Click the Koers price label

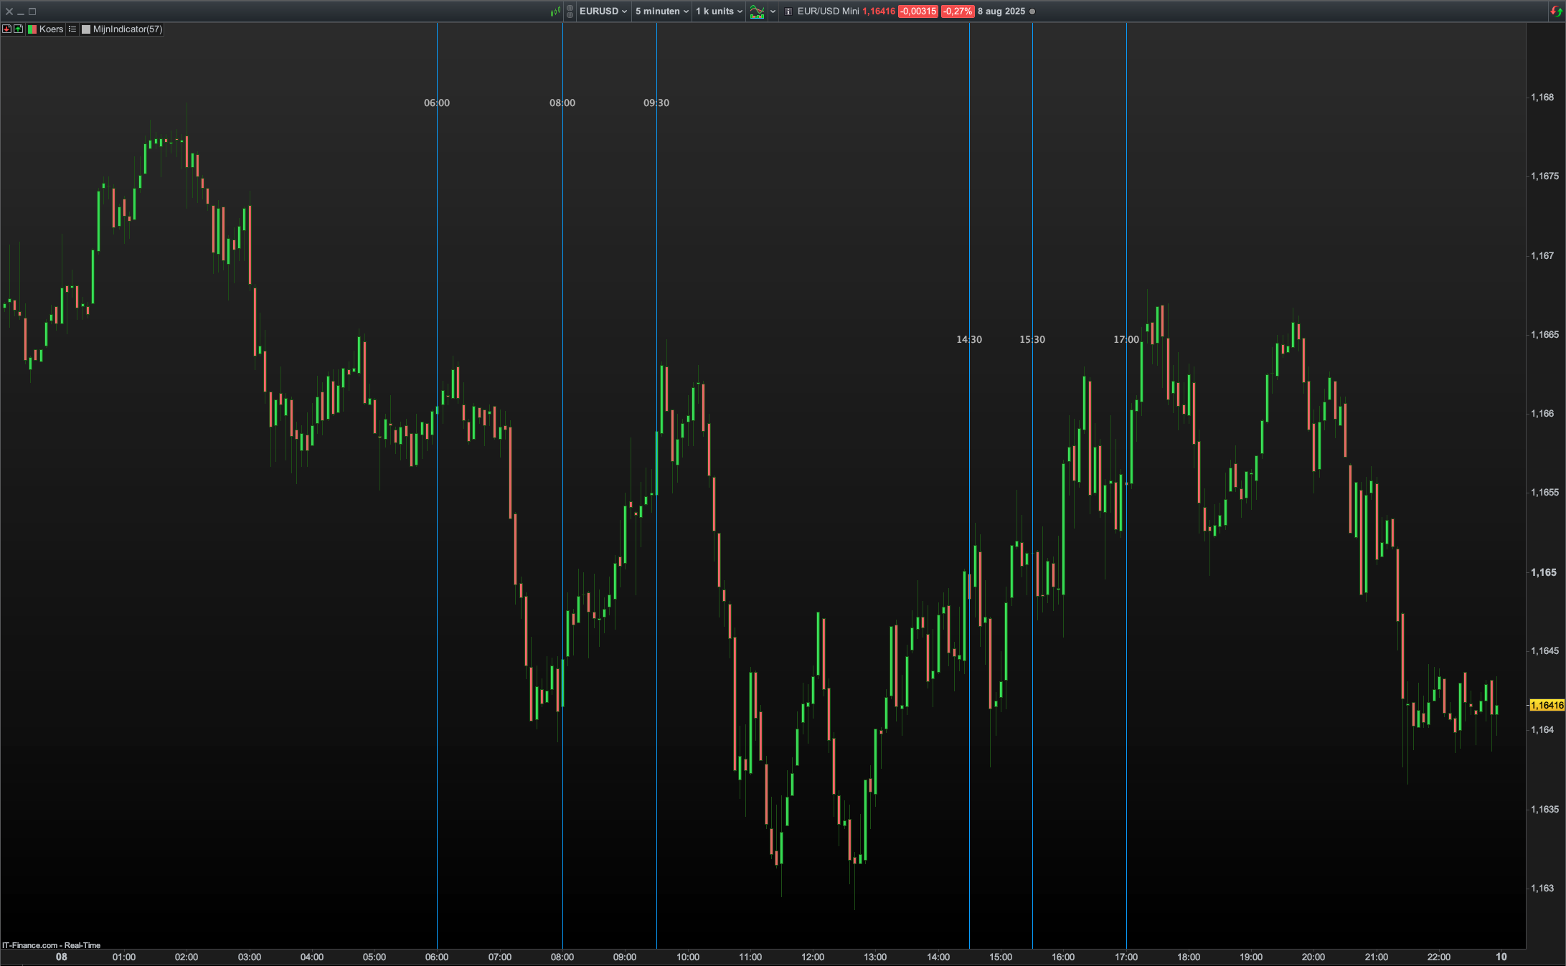[x=51, y=29]
